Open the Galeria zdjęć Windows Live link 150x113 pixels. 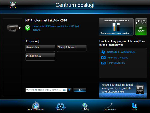coord(121,52)
